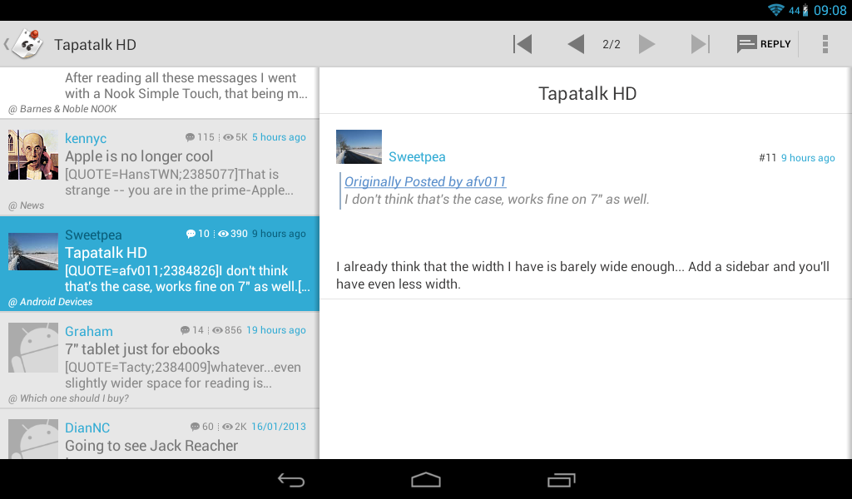Tap the 5K views eye icon
This screenshot has height=499, width=852.
228,137
